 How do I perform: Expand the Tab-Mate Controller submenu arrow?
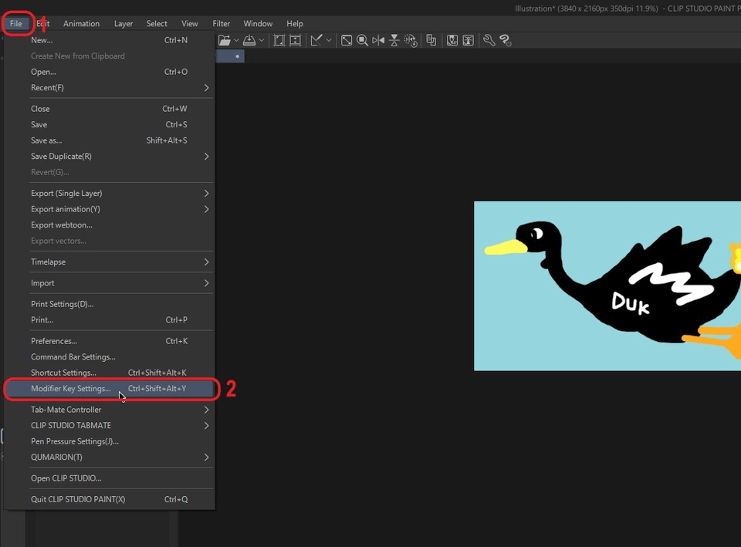pos(207,410)
